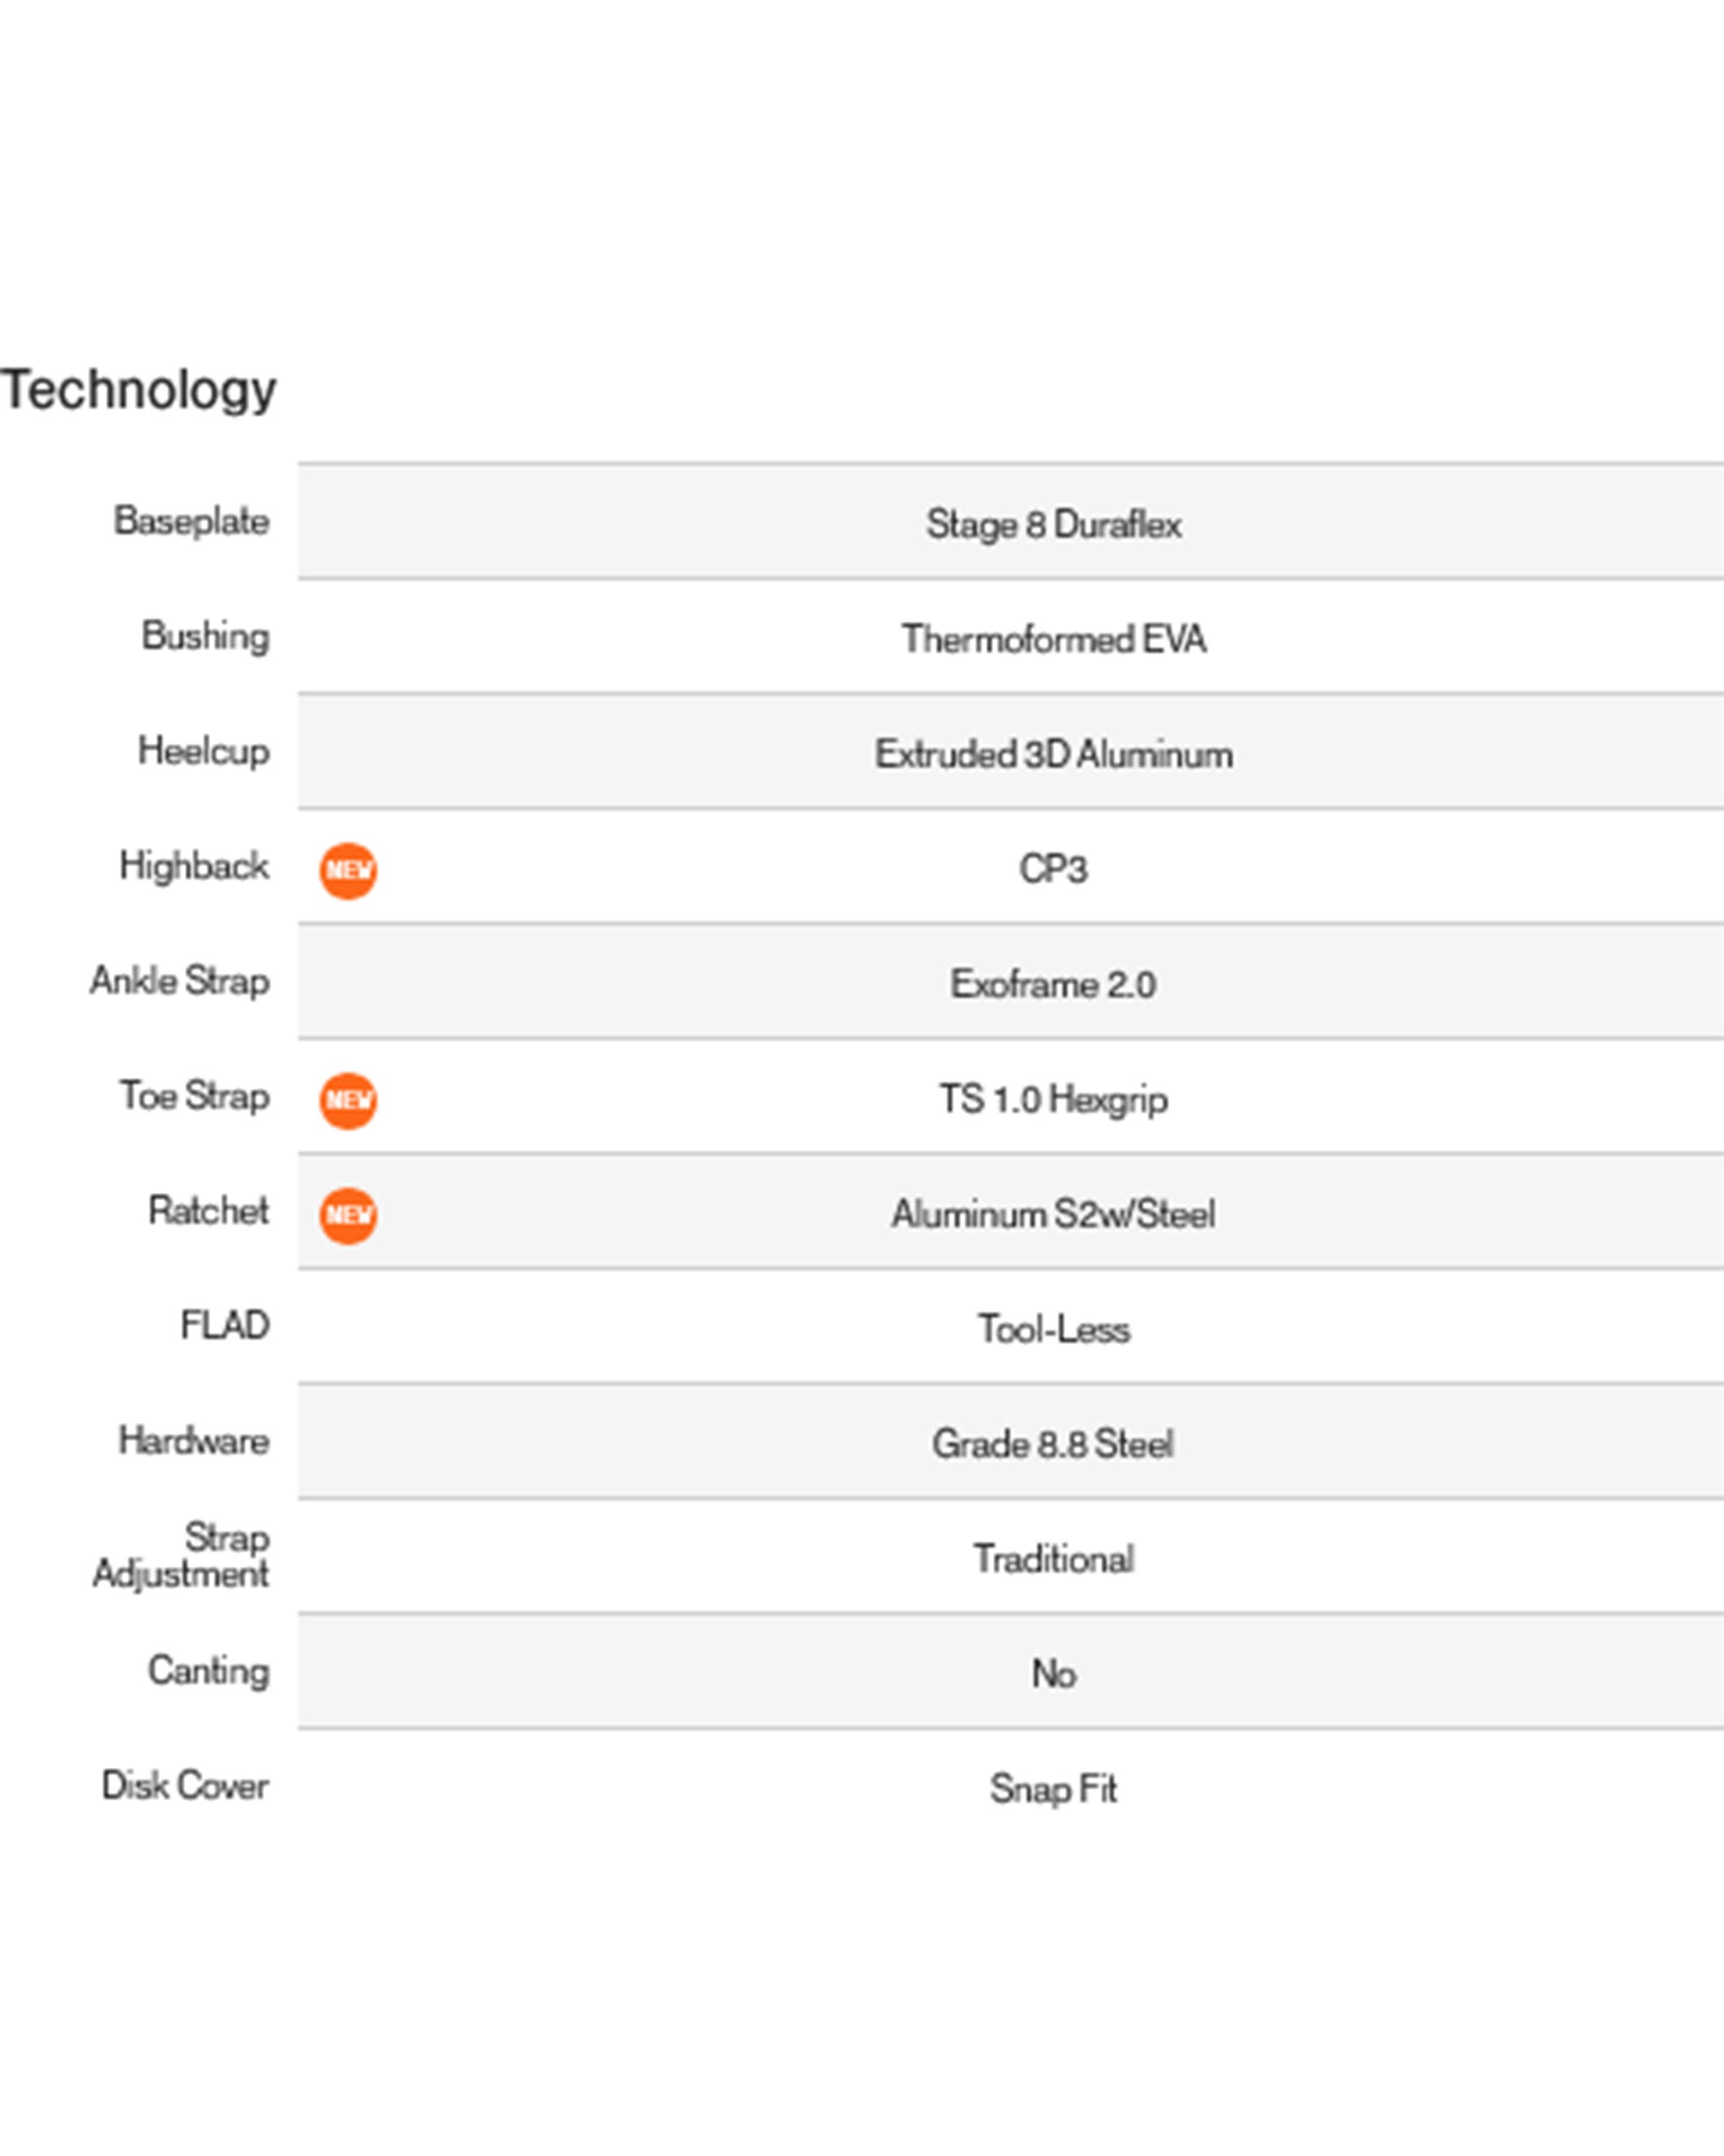Screen dimensions: 1724x2156
Task: Click the Aluminum S2 w/Steel value
Action: [x=1053, y=1214]
